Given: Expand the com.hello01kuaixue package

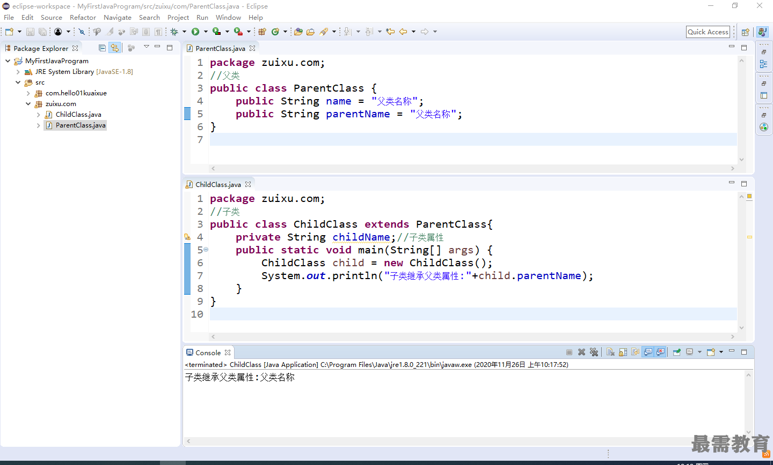Looking at the screenshot, I should [x=28, y=93].
